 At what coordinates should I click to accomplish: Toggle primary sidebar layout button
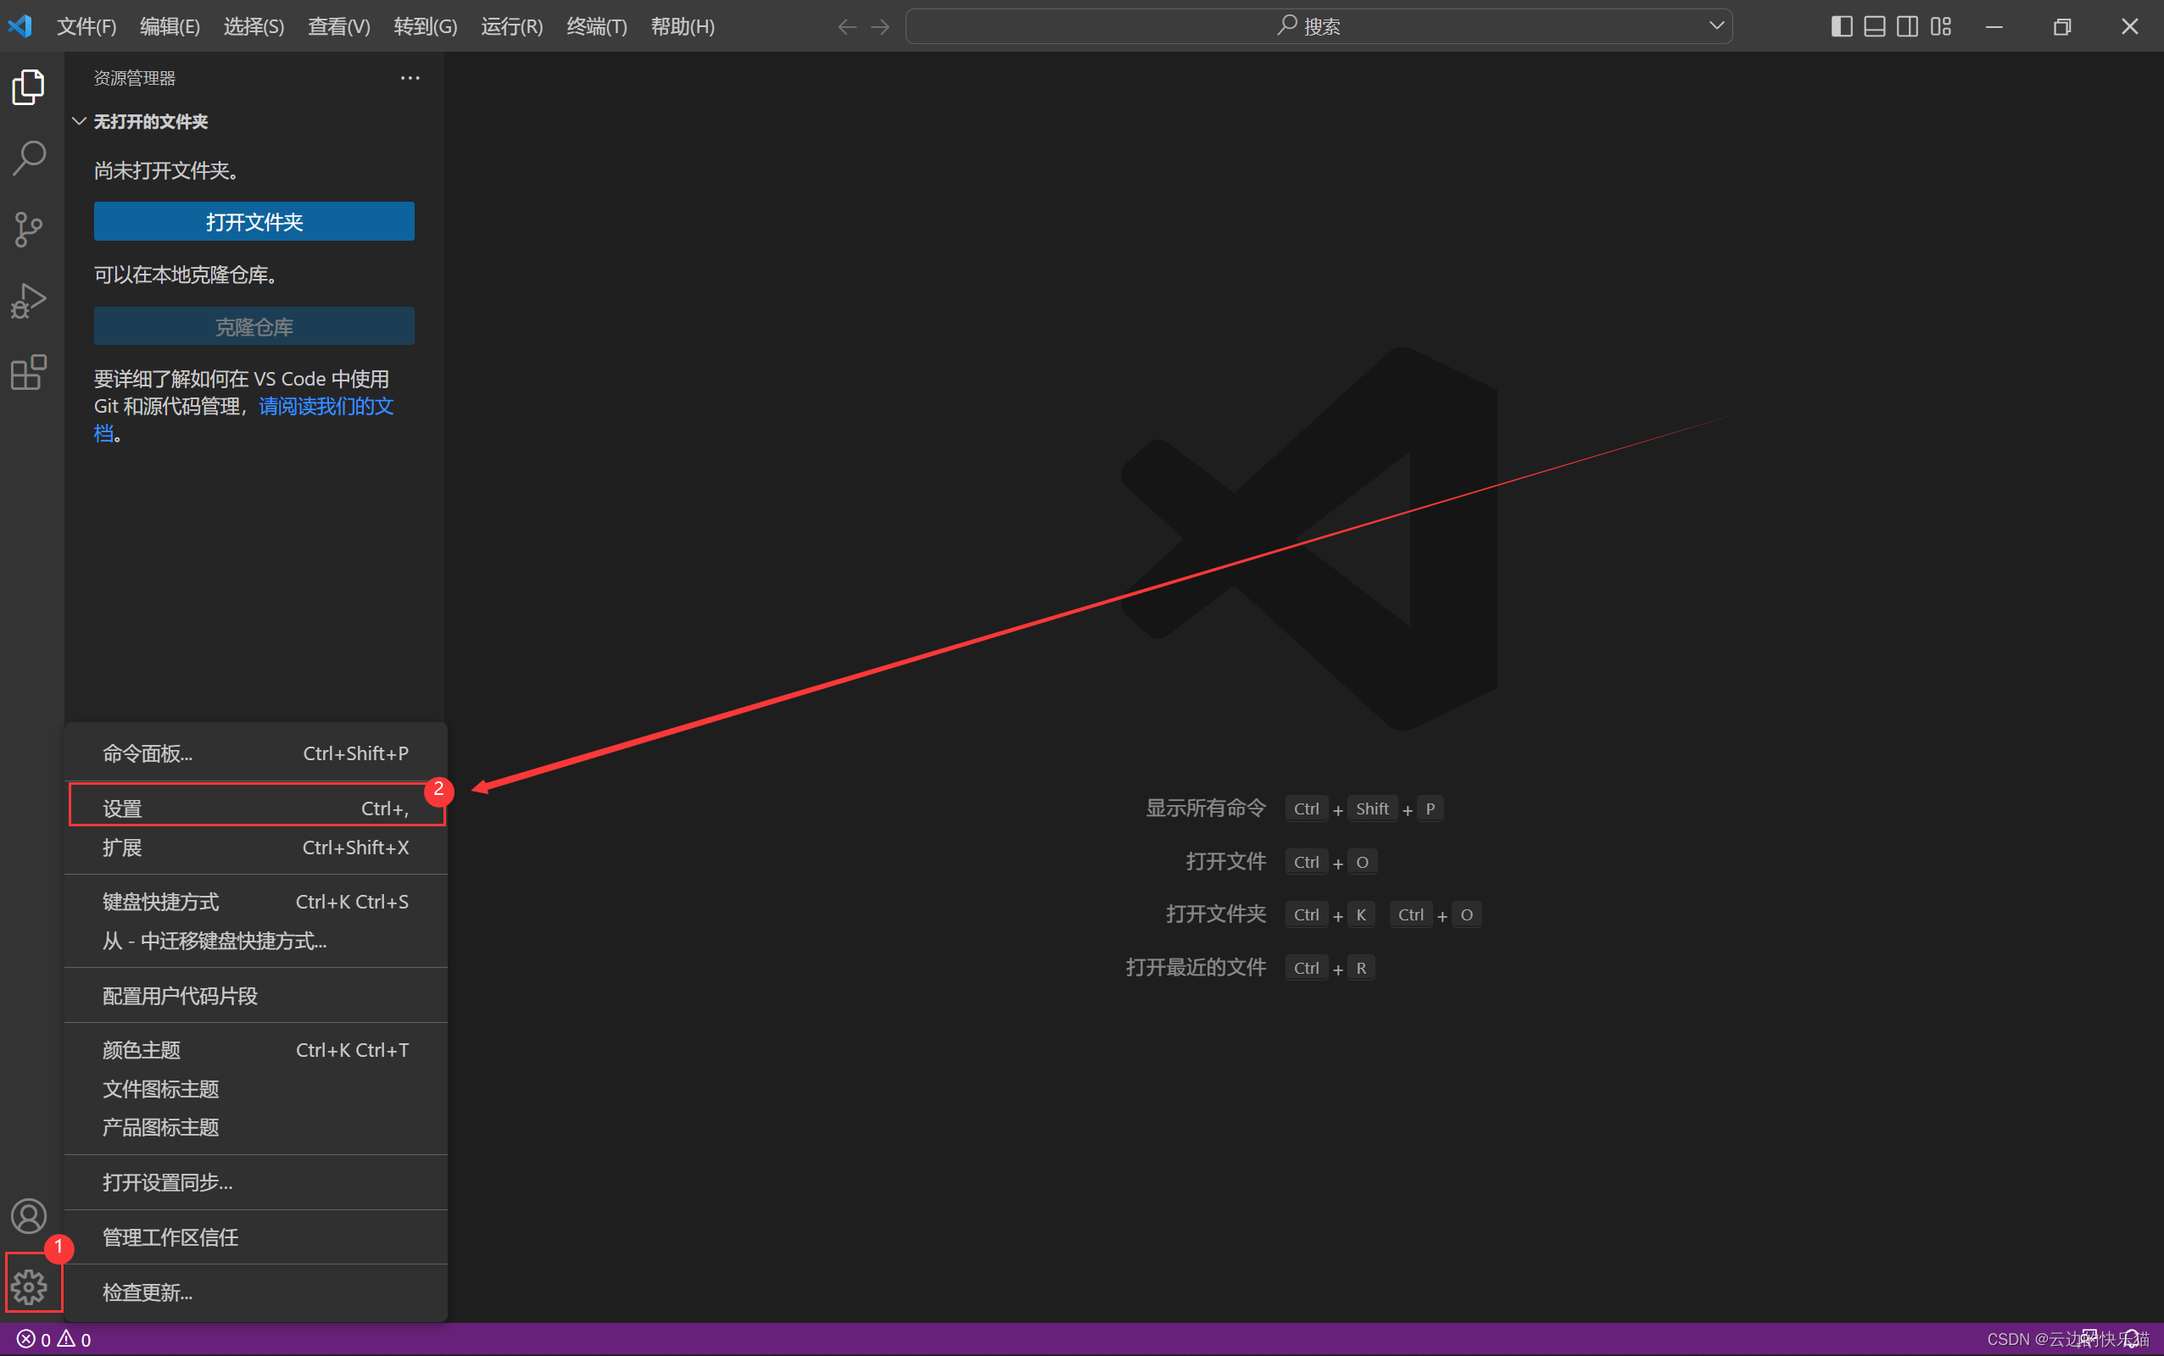(1841, 26)
